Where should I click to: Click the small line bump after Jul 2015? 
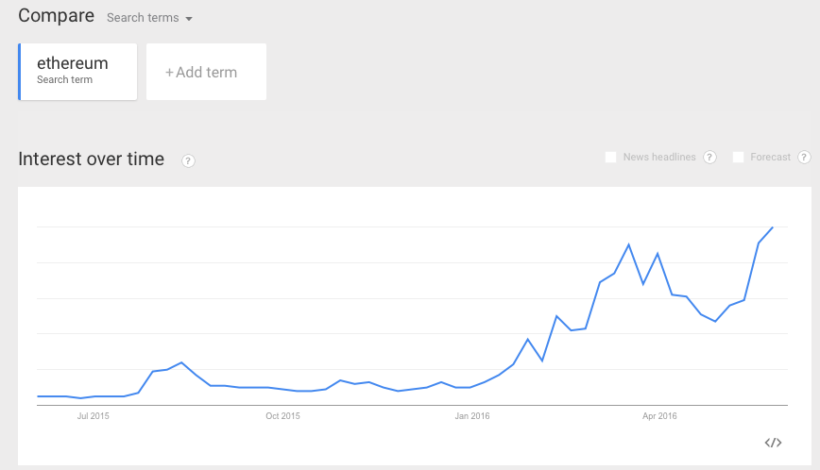[x=181, y=362]
